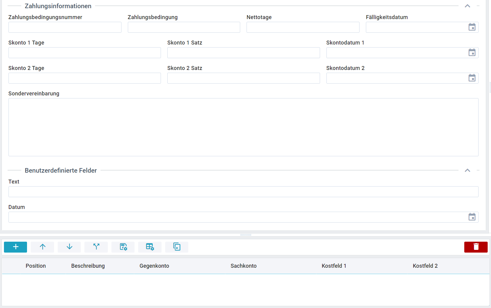Click the user-defined Text input field
Image resolution: width=491 pixels, height=308 pixels.
[x=244, y=192]
